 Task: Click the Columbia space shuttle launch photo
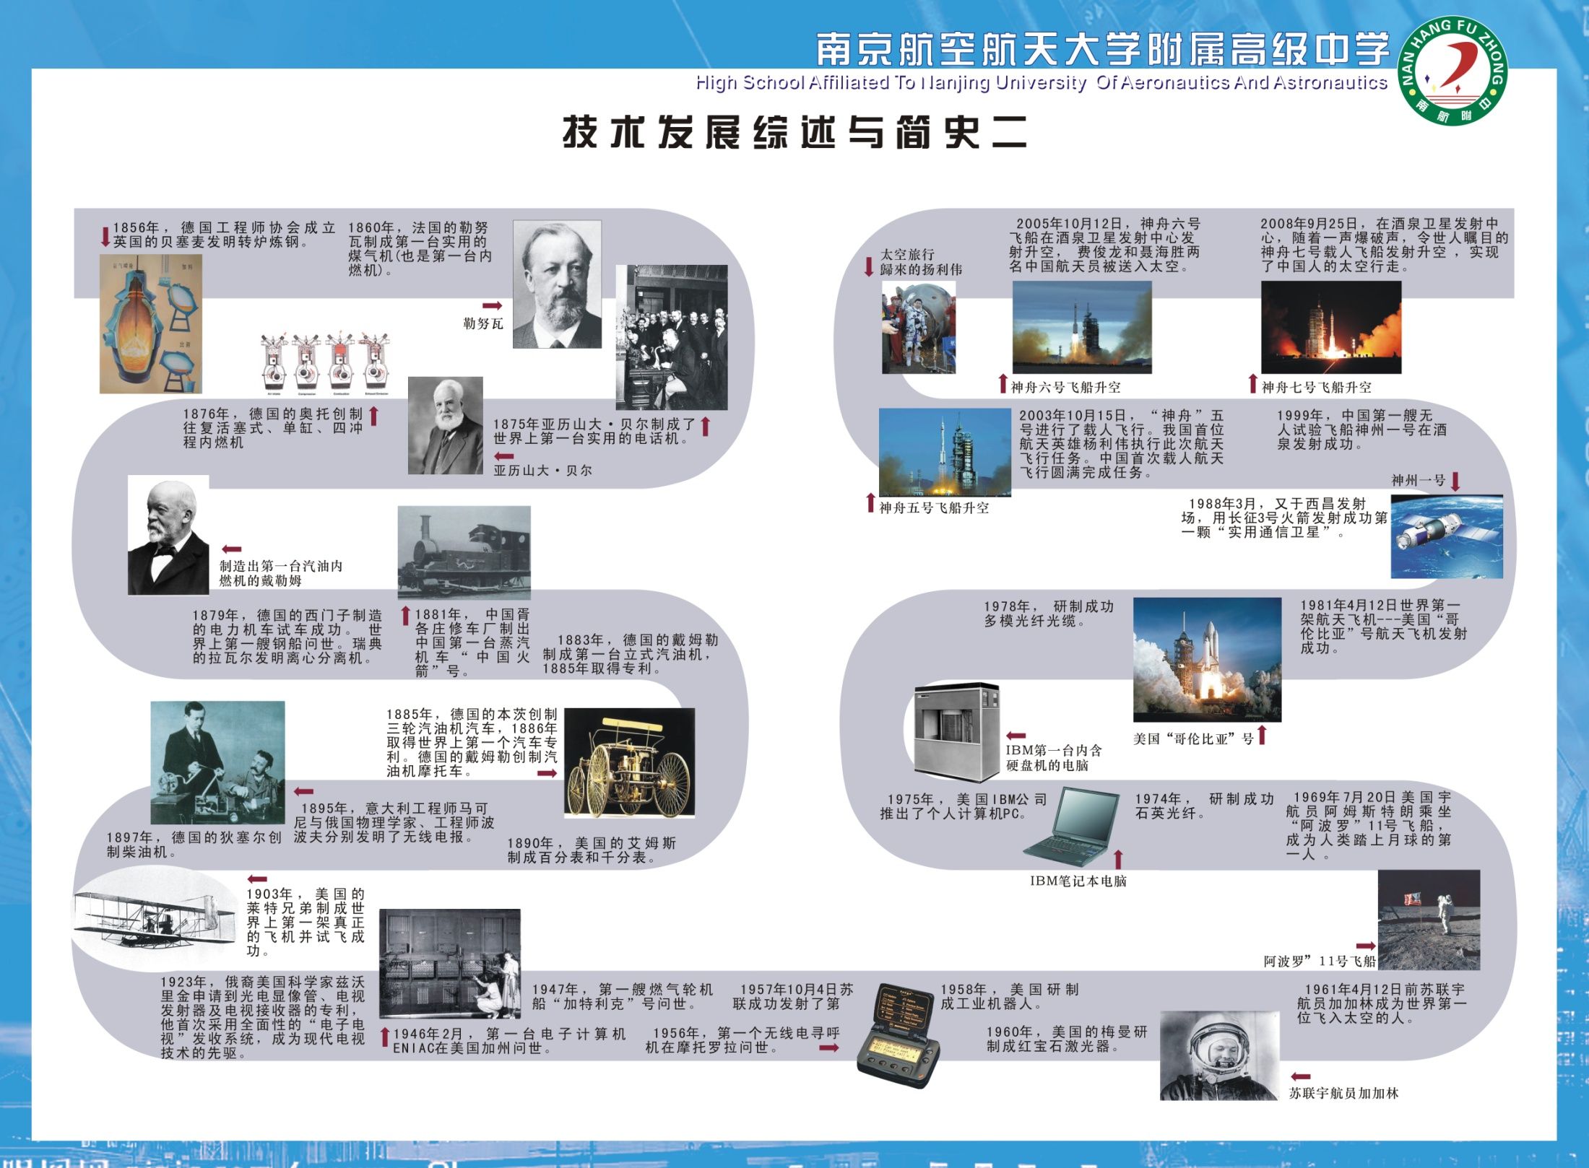click(1206, 660)
